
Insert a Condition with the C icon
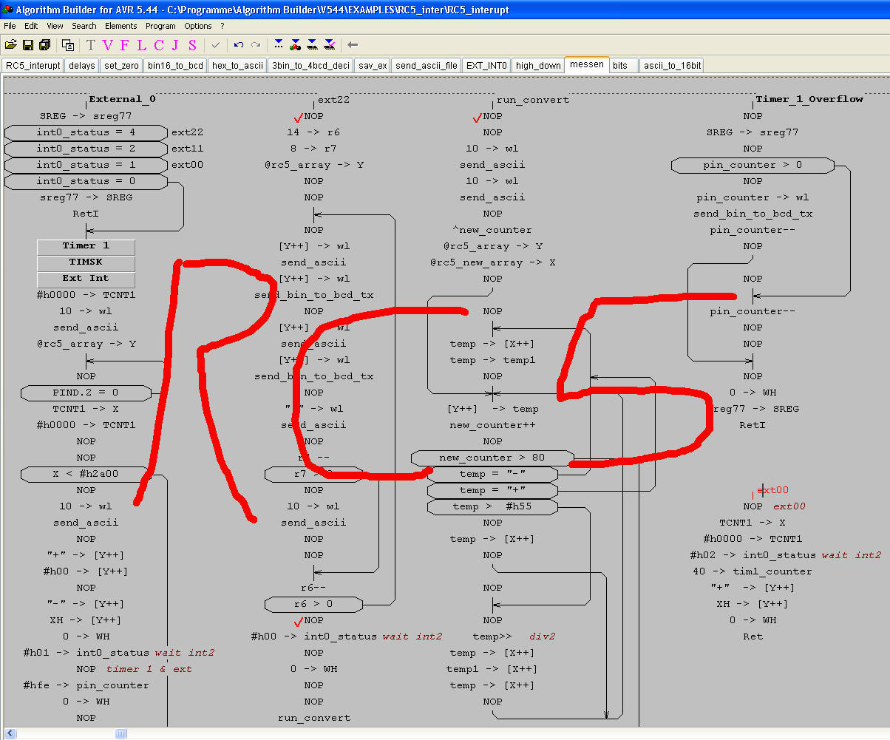click(x=158, y=45)
